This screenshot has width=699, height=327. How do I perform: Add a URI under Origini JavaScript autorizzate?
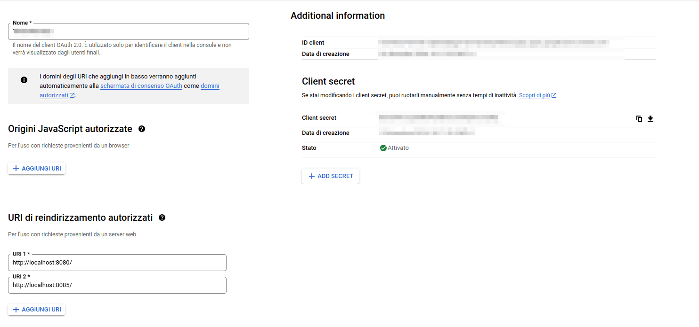click(x=37, y=168)
